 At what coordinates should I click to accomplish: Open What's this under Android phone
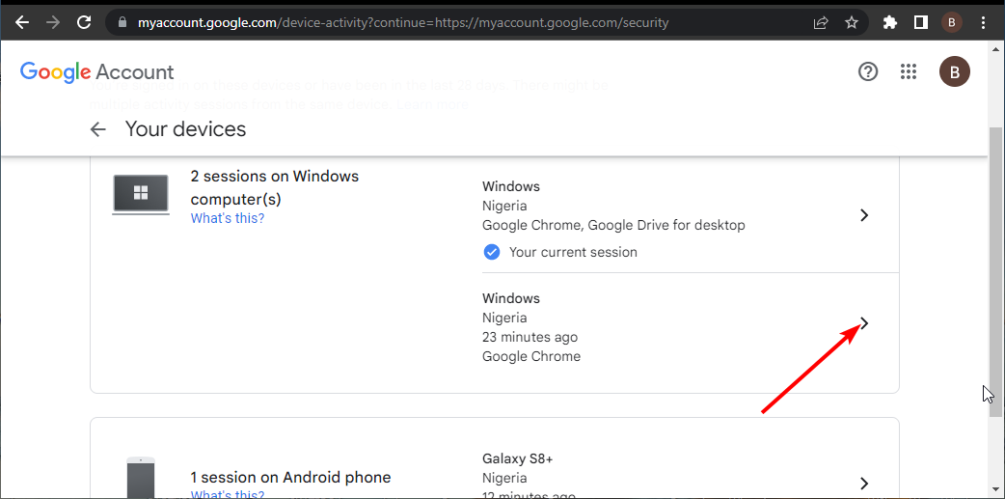click(x=228, y=495)
